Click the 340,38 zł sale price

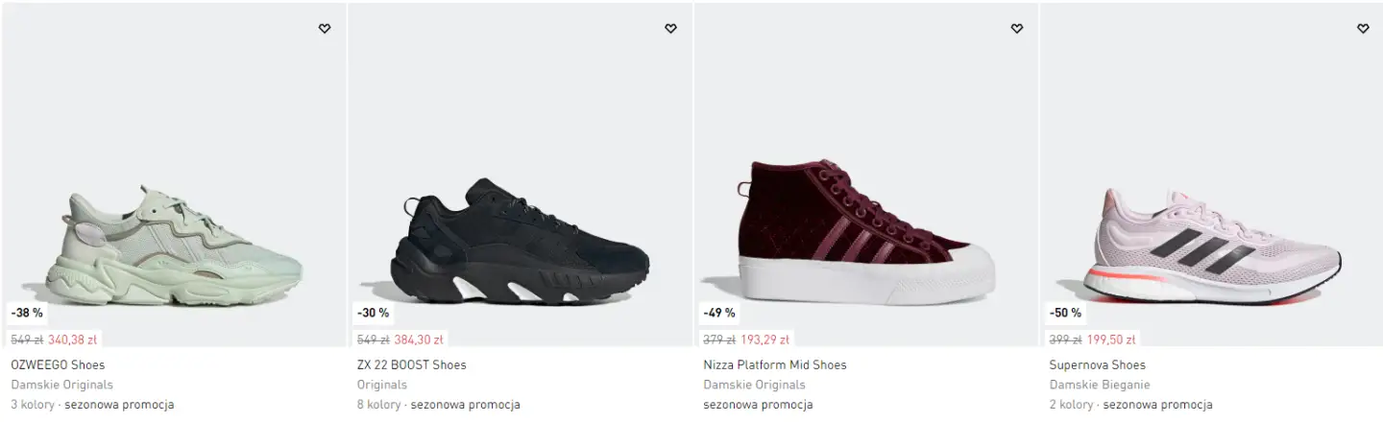pyautogui.click(x=73, y=340)
